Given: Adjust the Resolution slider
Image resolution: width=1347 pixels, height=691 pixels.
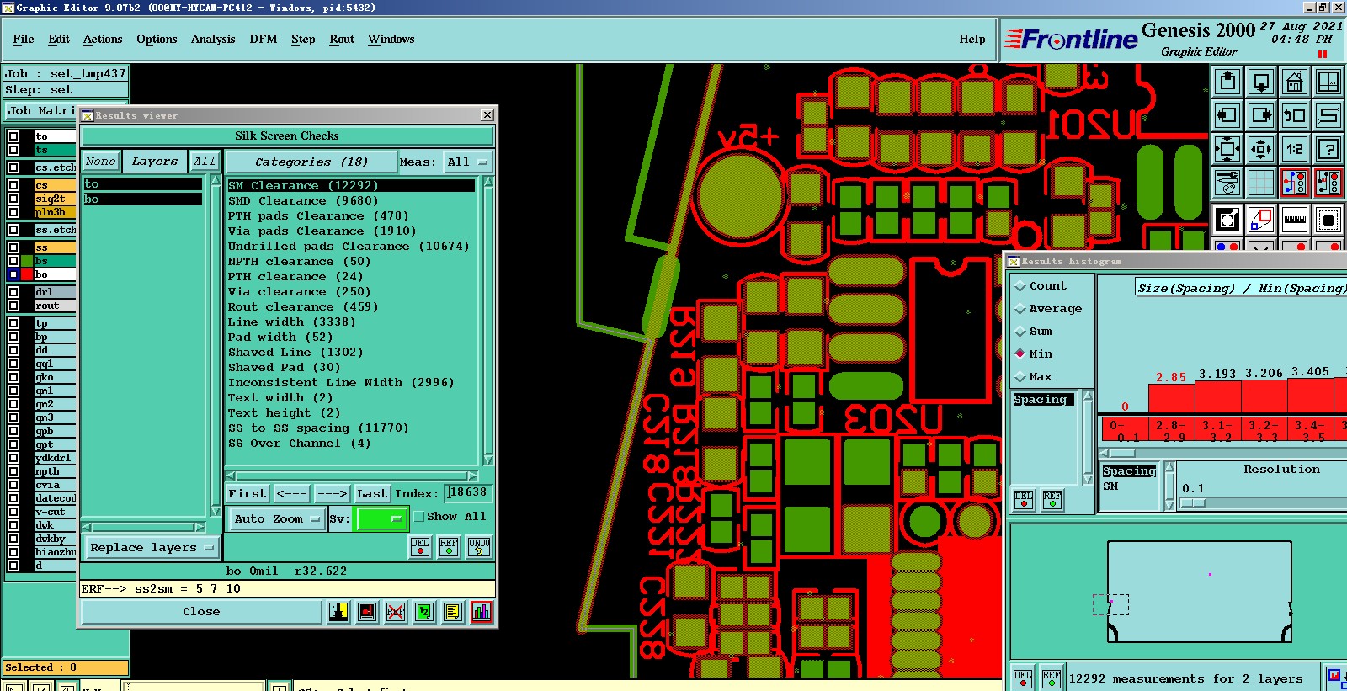Looking at the screenshot, I should (1192, 502).
